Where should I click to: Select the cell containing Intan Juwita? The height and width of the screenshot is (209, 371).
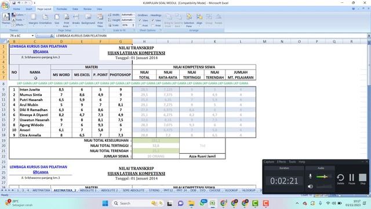tap(35, 89)
